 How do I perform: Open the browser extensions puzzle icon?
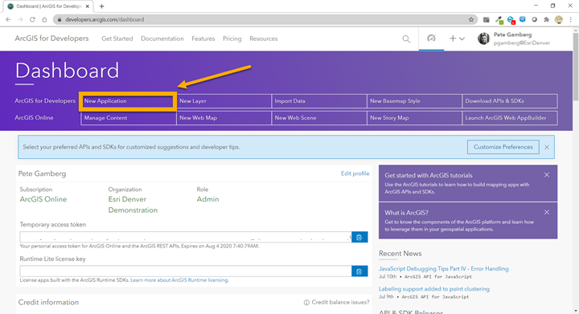pos(547,19)
